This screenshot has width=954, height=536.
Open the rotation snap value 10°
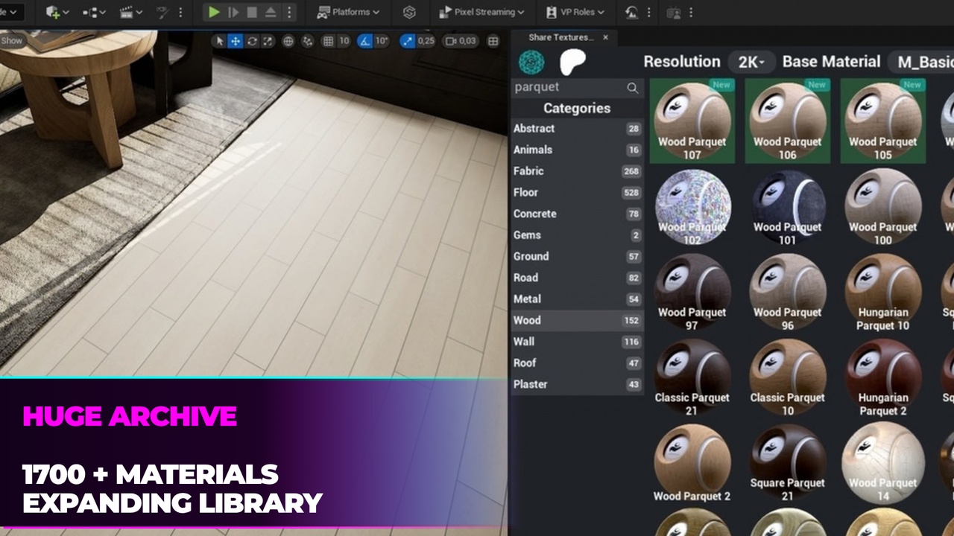(x=382, y=41)
